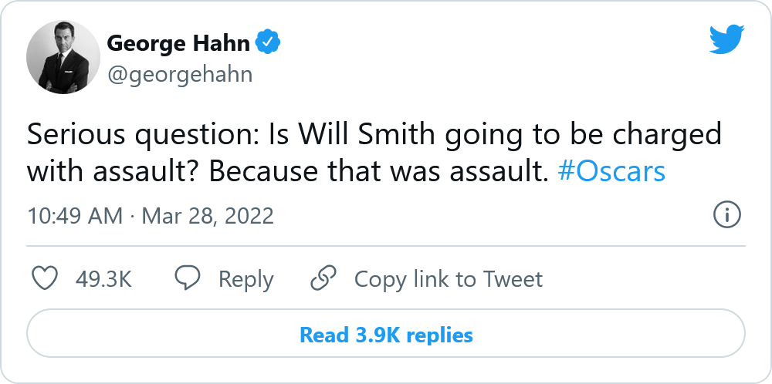Open George Hahn's profile photo
This screenshot has width=772, height=384.
pos(63,57)
